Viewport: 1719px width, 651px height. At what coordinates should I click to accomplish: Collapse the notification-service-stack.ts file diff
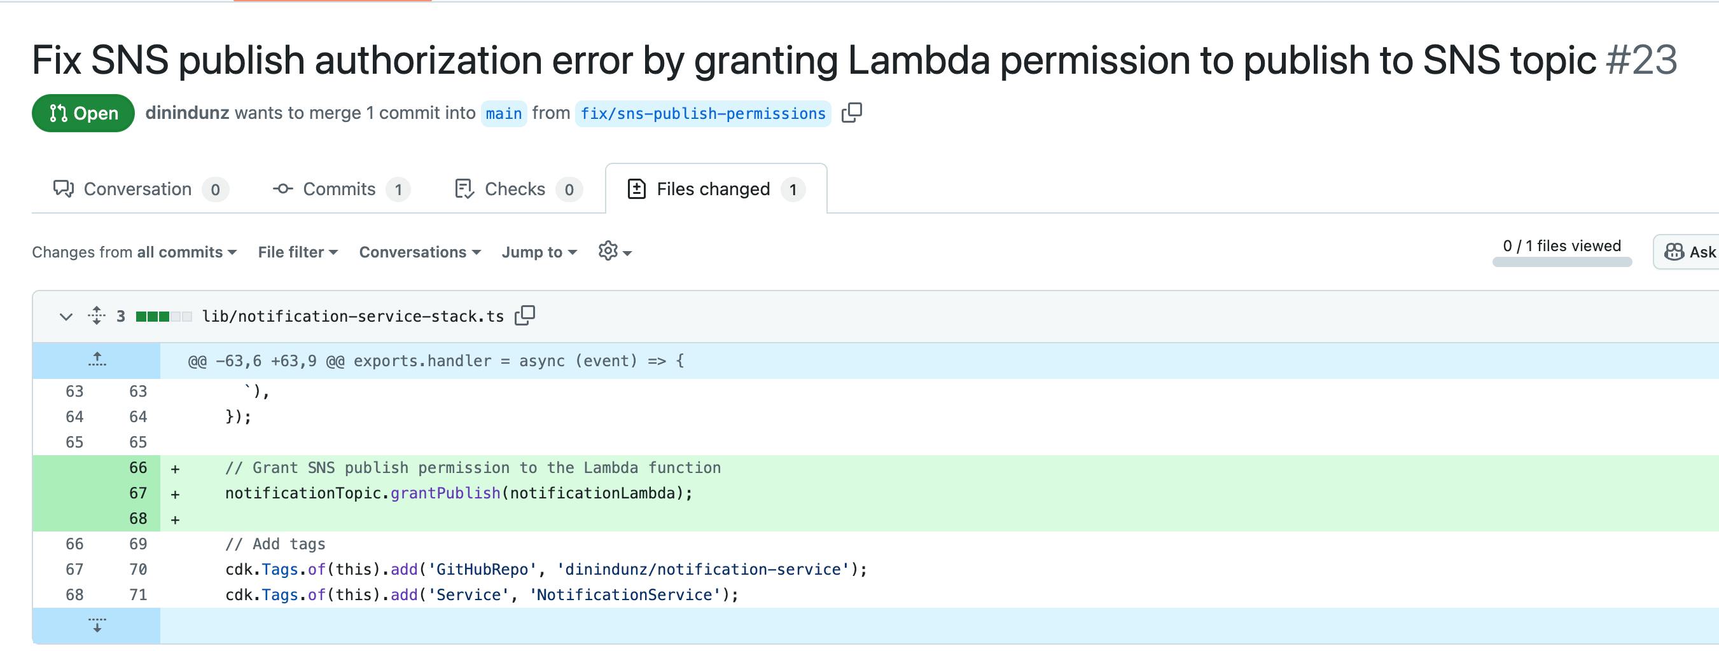coord(66,316)
